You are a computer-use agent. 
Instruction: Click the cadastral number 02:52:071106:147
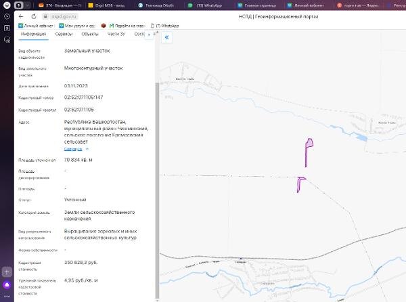(83, 98)
